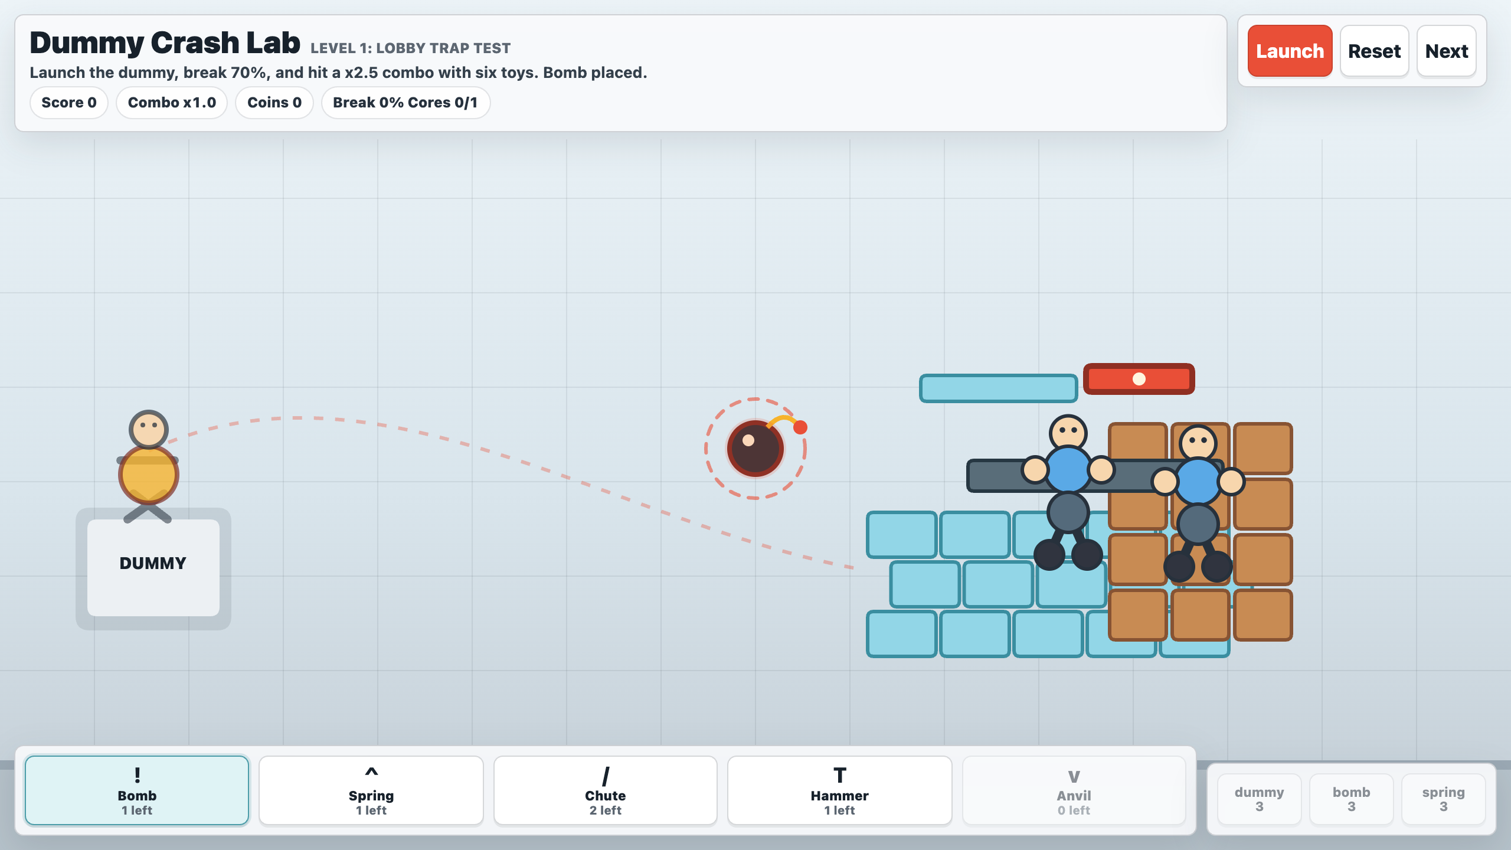
Task: Pick the Hammer toy tool
Action: coord(839,790)
